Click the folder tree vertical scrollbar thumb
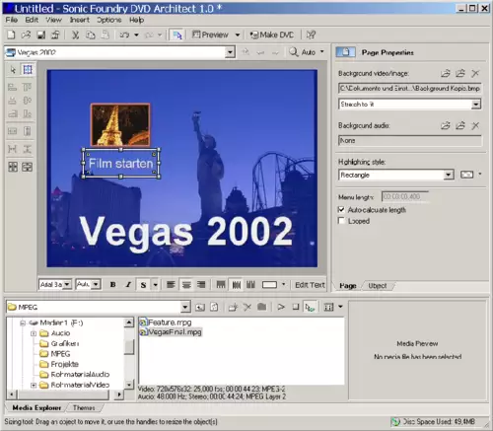 coord(129,347)
